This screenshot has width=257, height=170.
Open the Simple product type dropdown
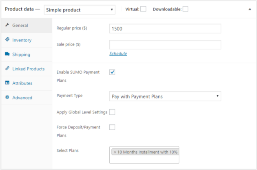(80, 10)
